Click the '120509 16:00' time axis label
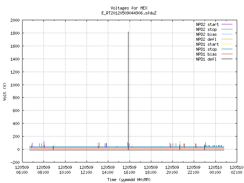 pyautogui.click(x=130, y=170)
